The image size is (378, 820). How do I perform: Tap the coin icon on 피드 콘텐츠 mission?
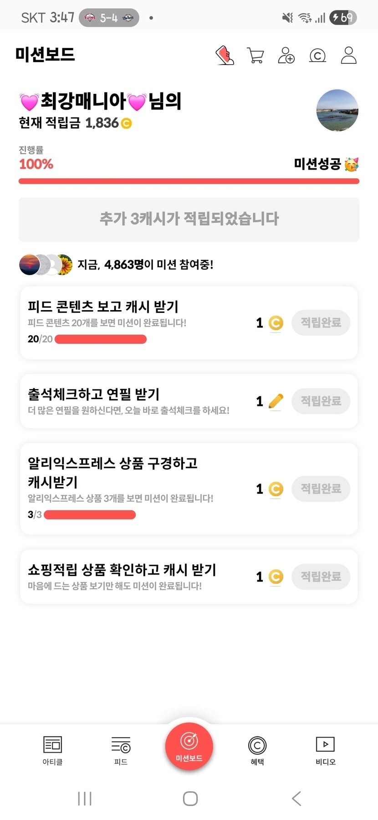pos(276,323)
